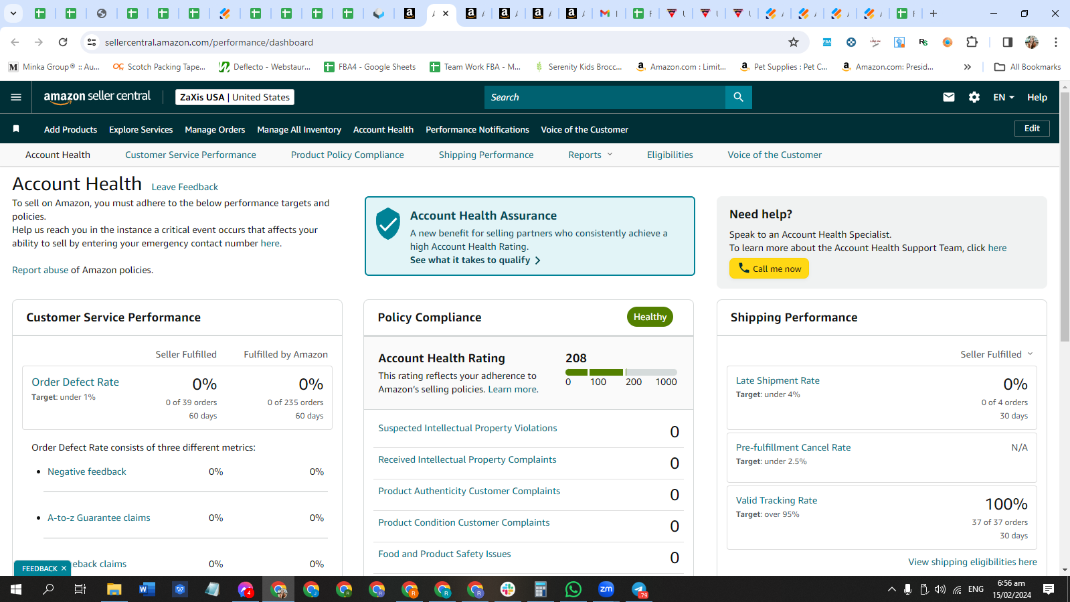Open the Report abuse link
The width and height of the screenshot is (1070, 602).
coord(40,270)
